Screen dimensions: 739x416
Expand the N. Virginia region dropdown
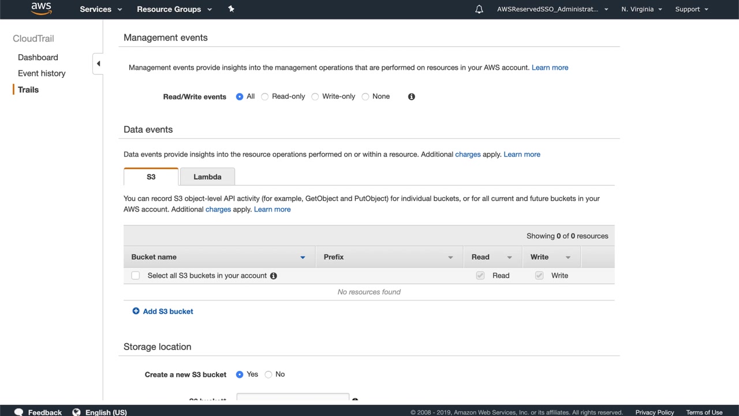coord(641,9)
